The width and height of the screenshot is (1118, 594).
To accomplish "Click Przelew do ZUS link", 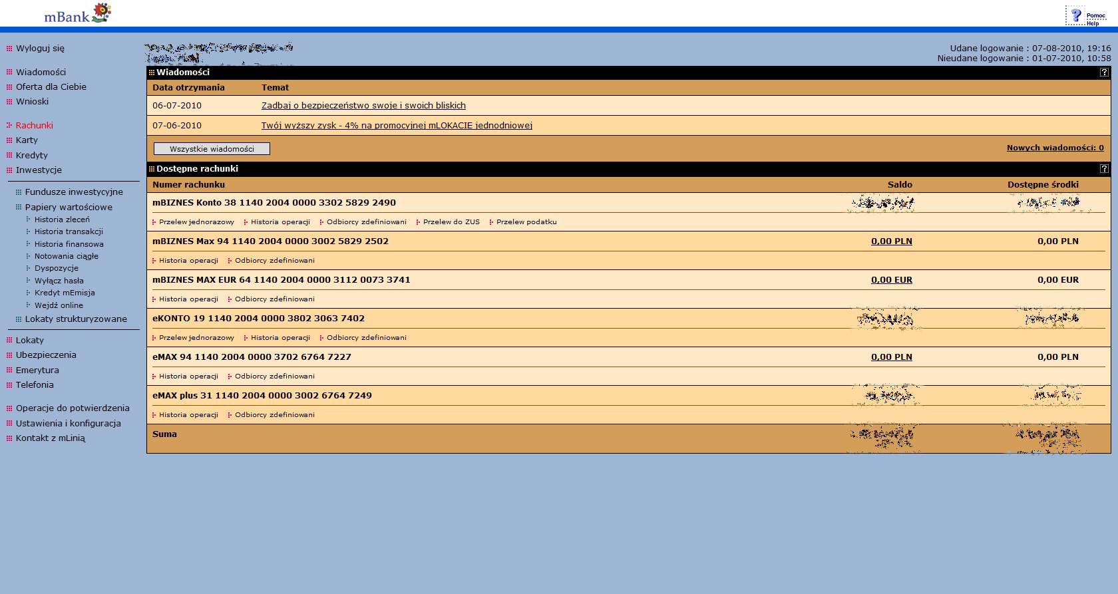I will pos(451,222).
